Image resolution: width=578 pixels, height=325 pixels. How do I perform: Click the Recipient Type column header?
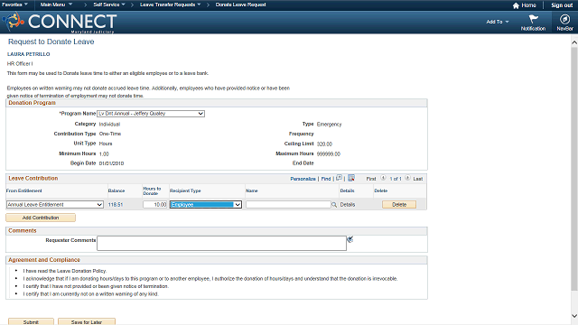click(185, 190)
